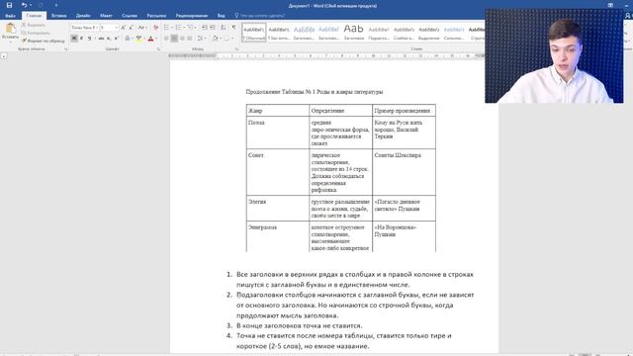Decrease font size button
This screenshot has height=356, width=633.
click(131, 28)
